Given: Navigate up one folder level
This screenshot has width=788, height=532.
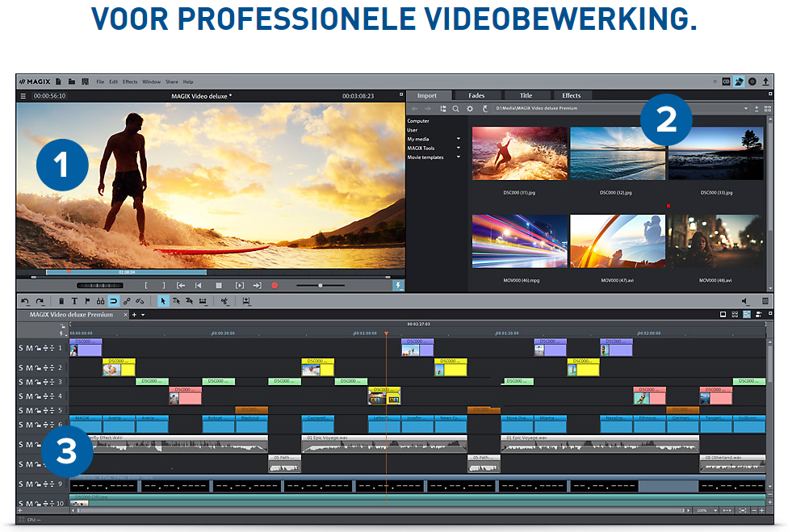Looking at the screenshot, I should coord(485,108).
